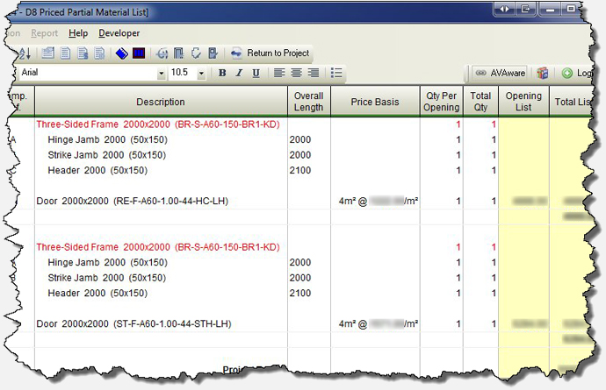
Task: Toggle the bulleted list icon
Action: (336, 73)
